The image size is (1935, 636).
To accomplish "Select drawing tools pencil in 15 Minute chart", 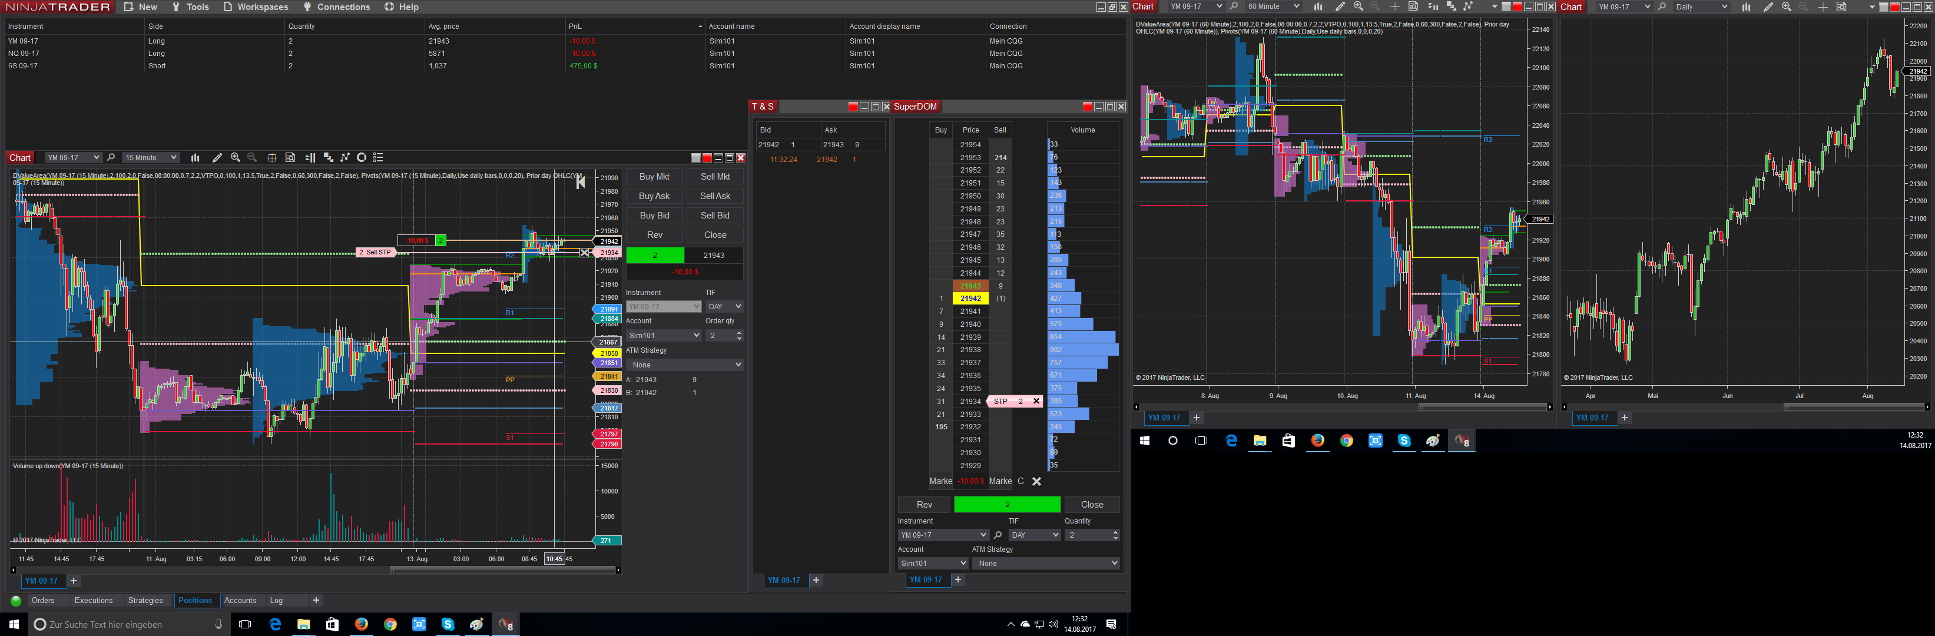I will (x=217, y=158).
